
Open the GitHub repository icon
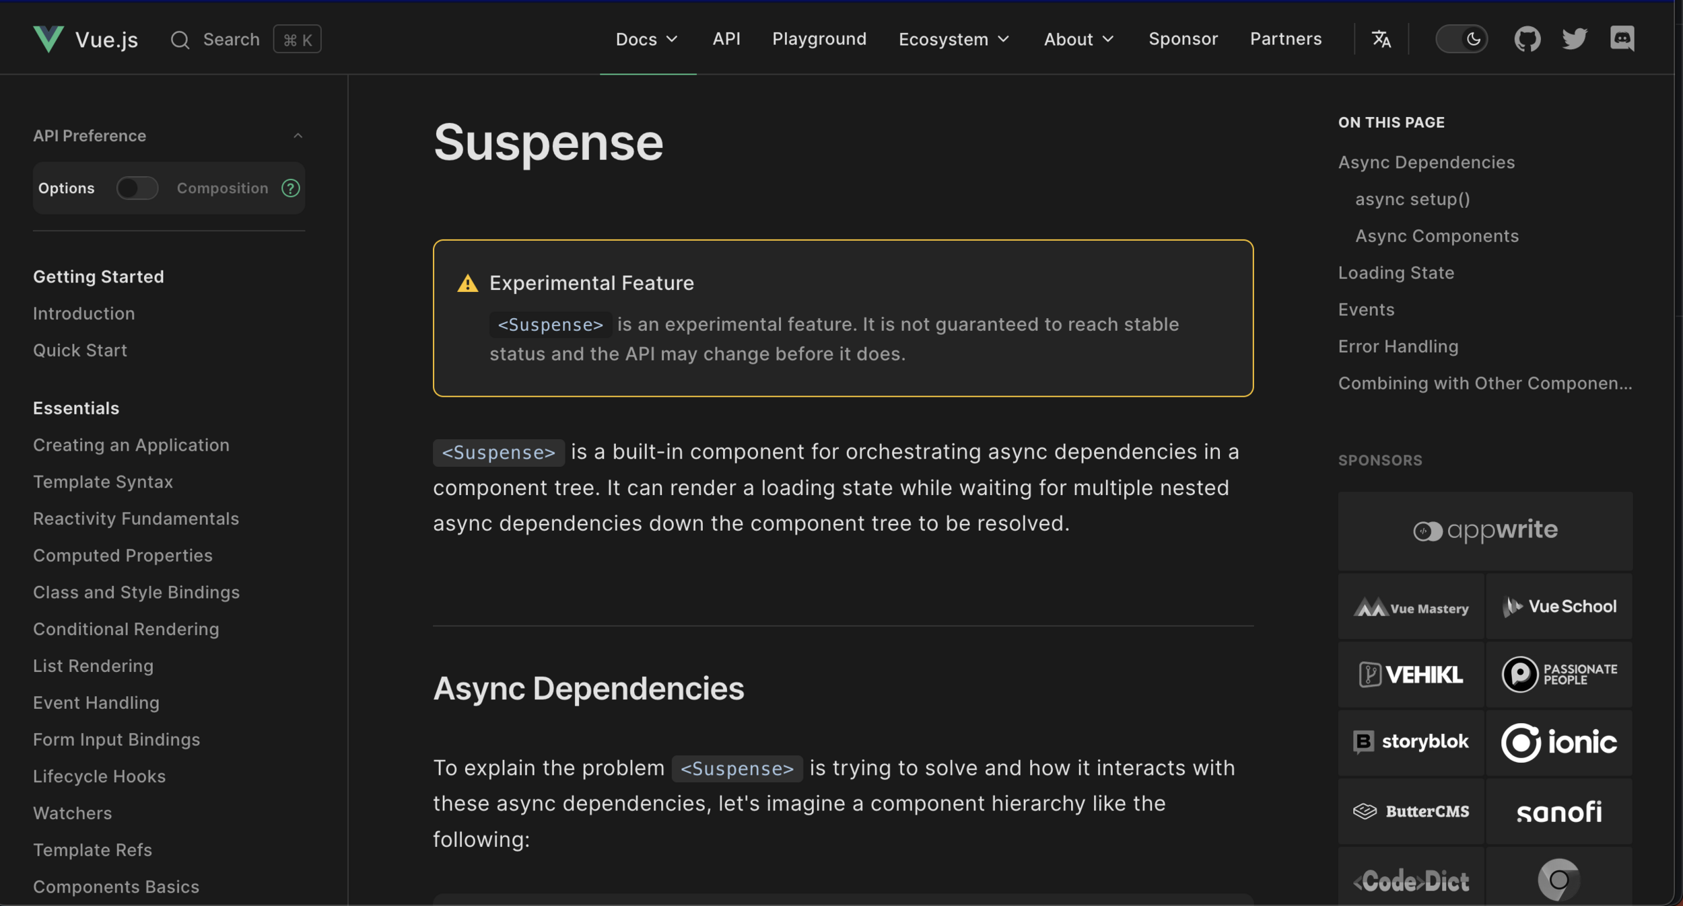point(1527,39)
